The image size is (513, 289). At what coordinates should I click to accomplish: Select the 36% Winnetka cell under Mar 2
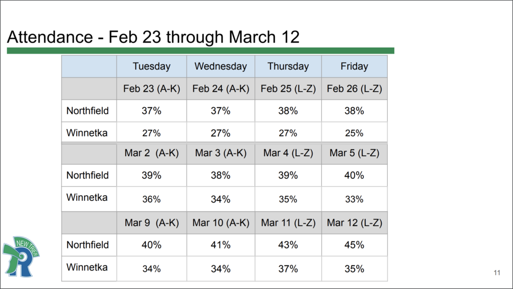(151, 199)
